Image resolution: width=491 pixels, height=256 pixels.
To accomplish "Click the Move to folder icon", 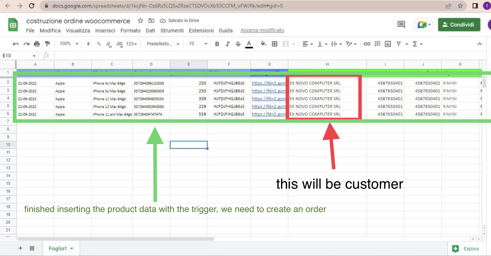I will pos(151,21).
